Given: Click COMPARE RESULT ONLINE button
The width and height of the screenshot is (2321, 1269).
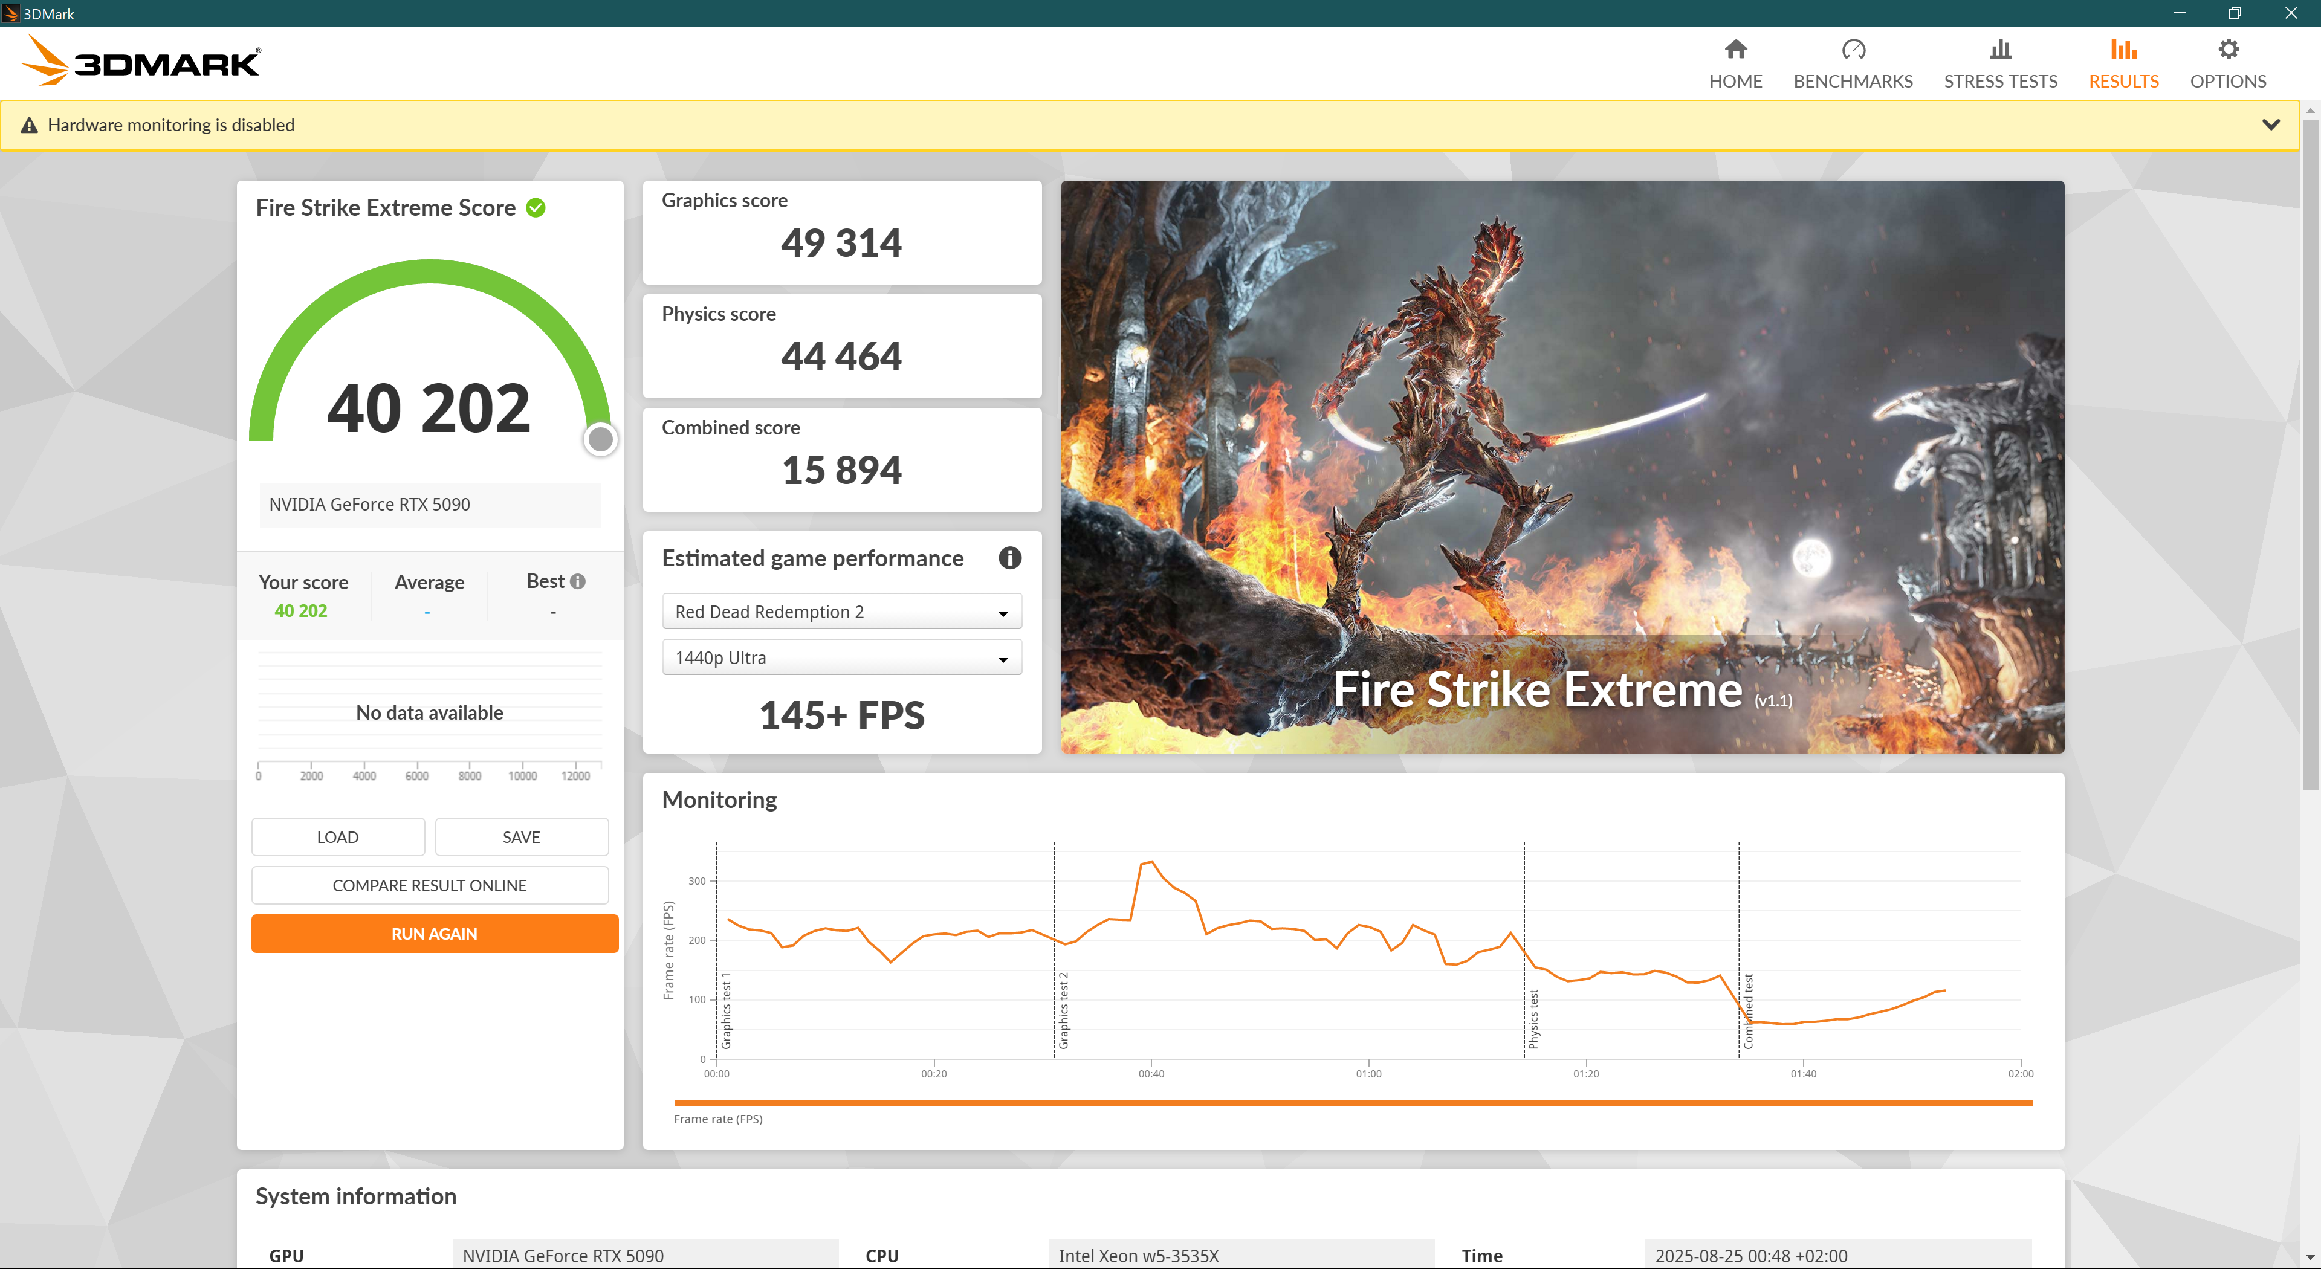Looking at the screenshot, I should click(430, 885).
